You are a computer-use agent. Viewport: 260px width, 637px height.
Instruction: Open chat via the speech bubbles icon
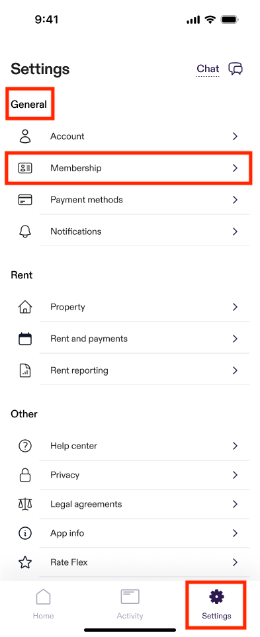(236, 69)
